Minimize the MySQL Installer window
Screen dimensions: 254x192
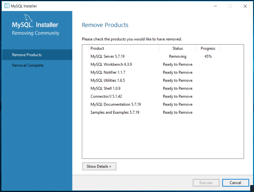point(215,6)
